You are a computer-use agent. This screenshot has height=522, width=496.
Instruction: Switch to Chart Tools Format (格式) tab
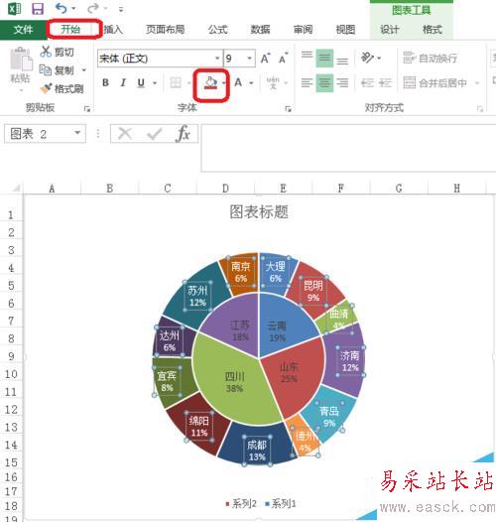tap(433, 30)
